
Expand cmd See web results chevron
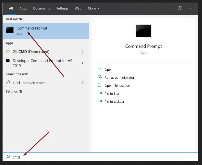tap(82, 82)
